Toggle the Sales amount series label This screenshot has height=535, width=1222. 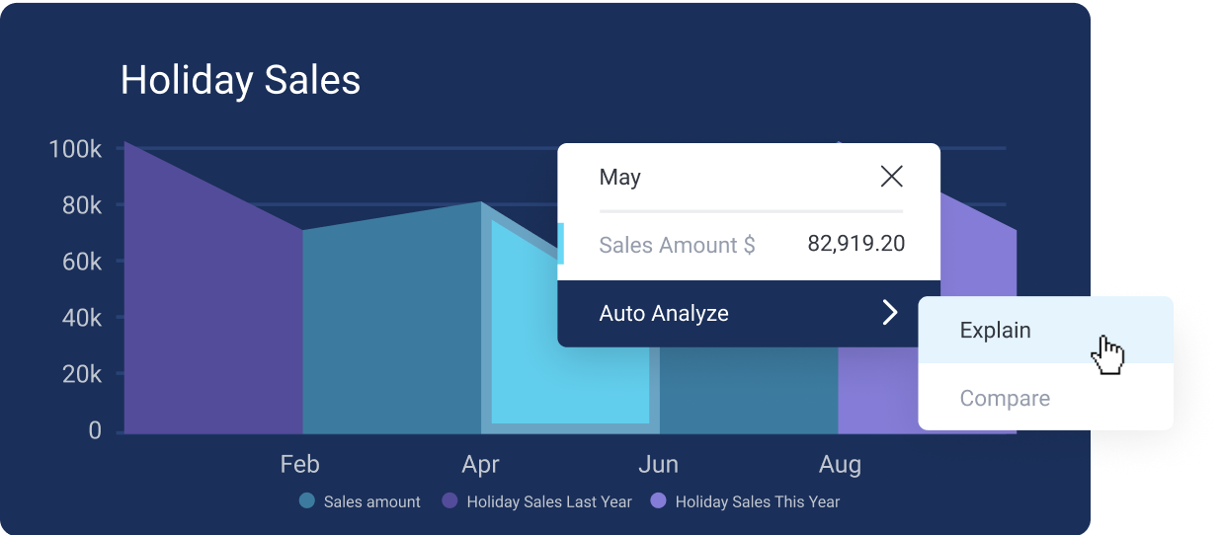[x=371, y=501]
